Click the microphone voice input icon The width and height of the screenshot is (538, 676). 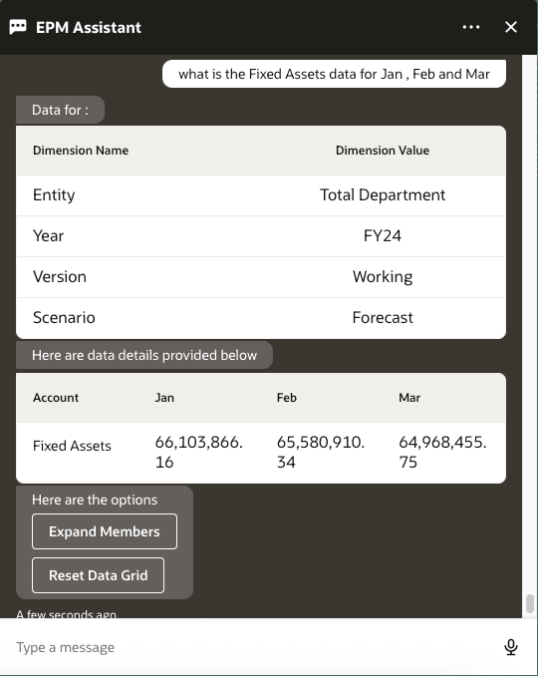pyautogui.click(x=511, y=647)
